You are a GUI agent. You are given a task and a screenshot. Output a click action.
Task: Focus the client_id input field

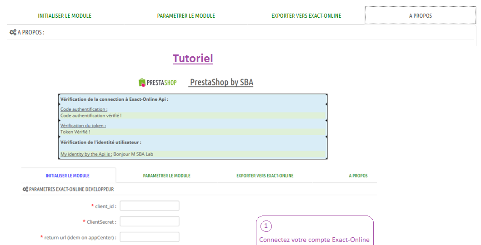tap(150, 206)
